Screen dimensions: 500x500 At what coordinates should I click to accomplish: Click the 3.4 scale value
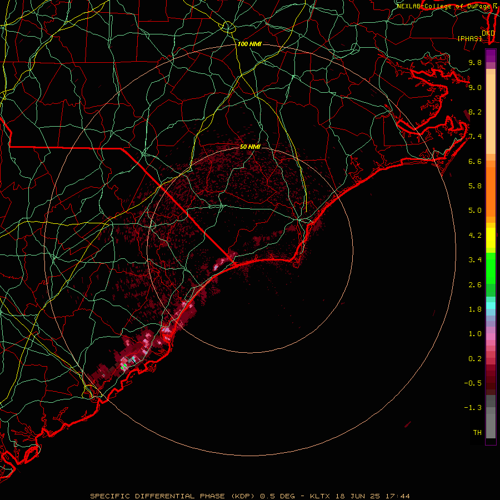pyautogui.click(x=475, y=260)
